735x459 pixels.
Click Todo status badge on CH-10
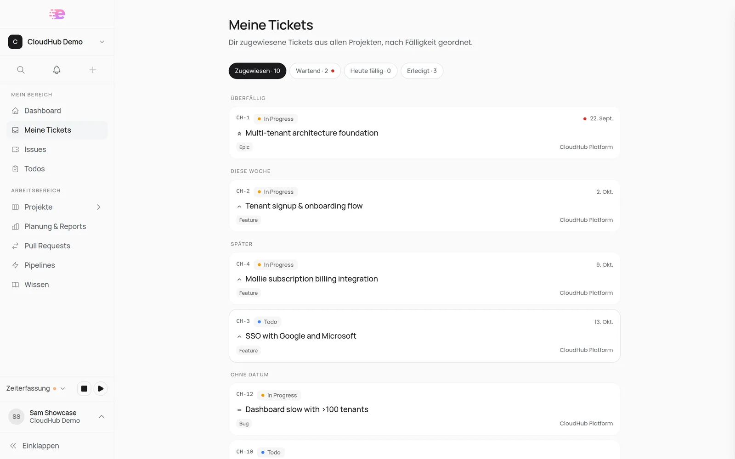[x=271, y=453]
